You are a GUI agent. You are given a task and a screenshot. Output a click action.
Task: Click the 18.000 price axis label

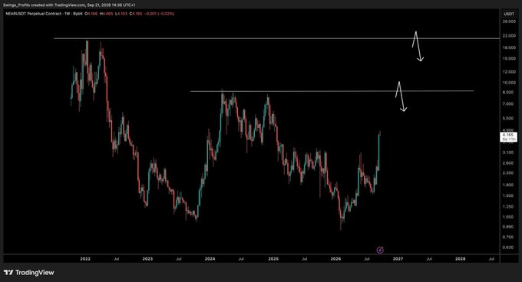coord(510,48)
